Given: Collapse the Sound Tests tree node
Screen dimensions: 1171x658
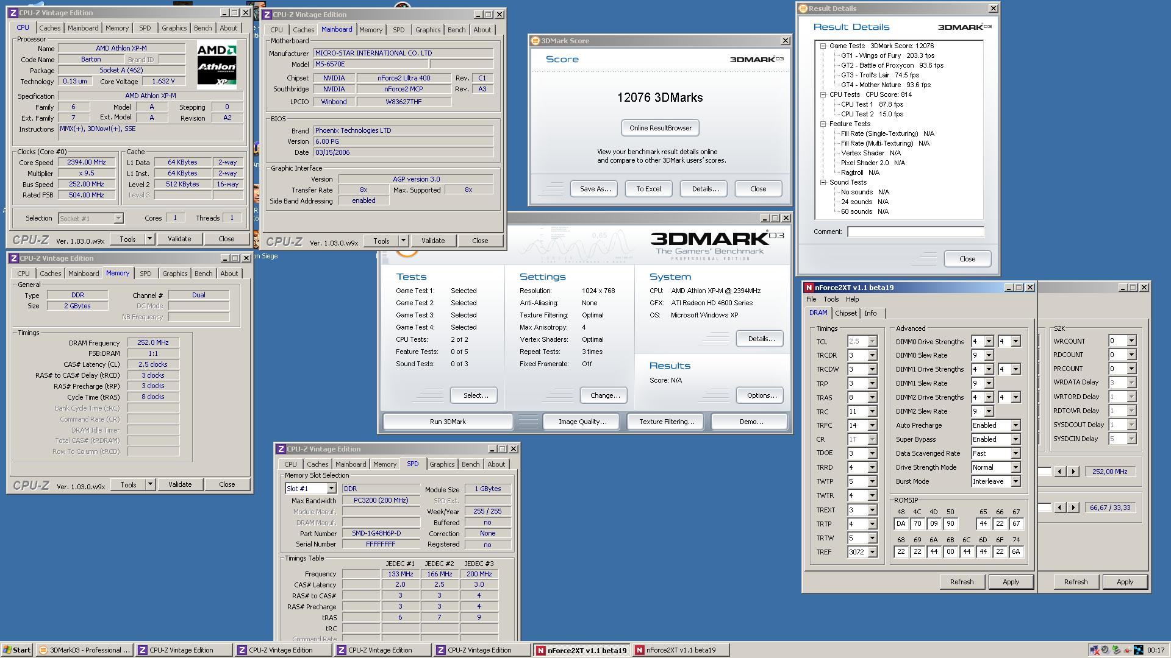Looking at the screenshot, I should [x=823, y=182].
